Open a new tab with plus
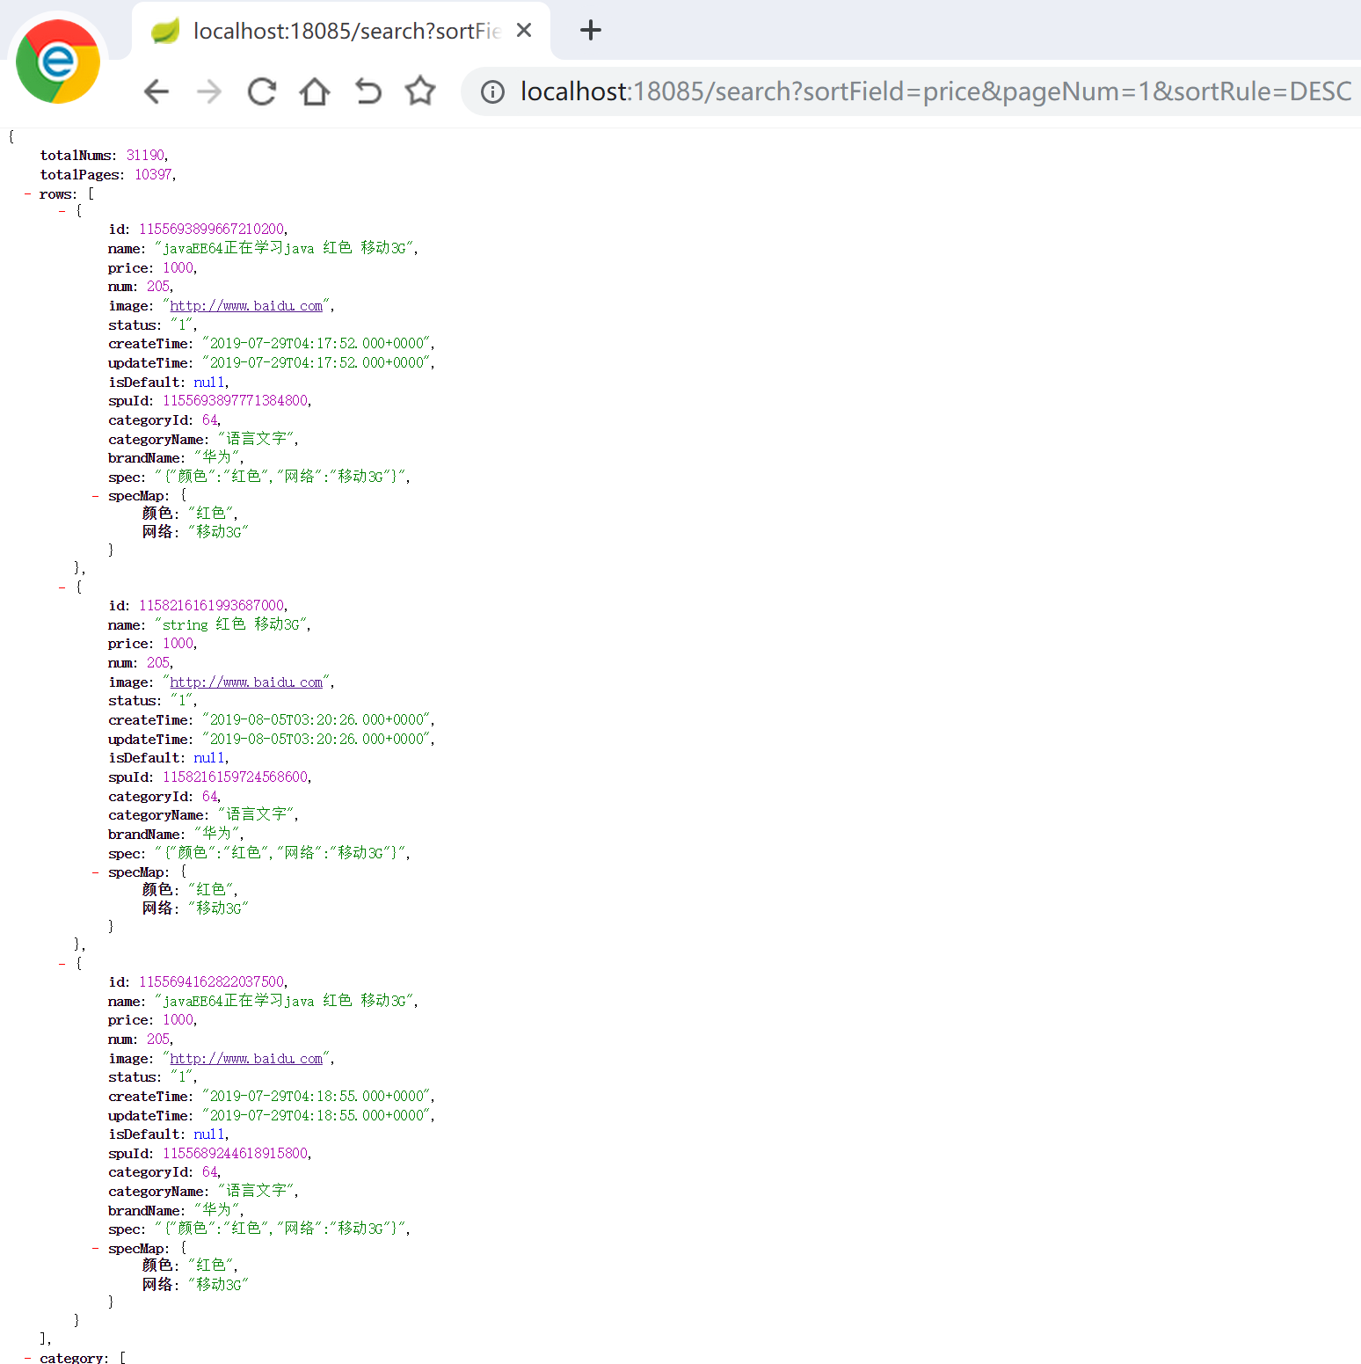Viewport: 1361px width, 1364px height. [x=591, y=31]
